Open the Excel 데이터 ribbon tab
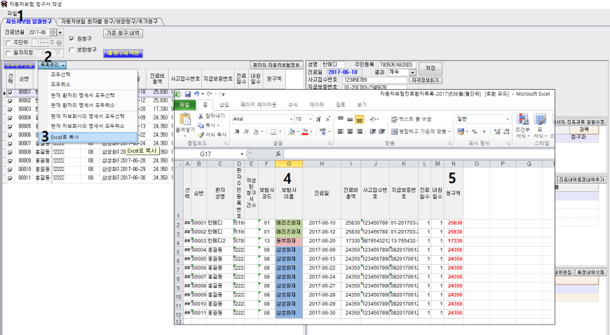This screenshot has height=335, width=610. [317, 104]
